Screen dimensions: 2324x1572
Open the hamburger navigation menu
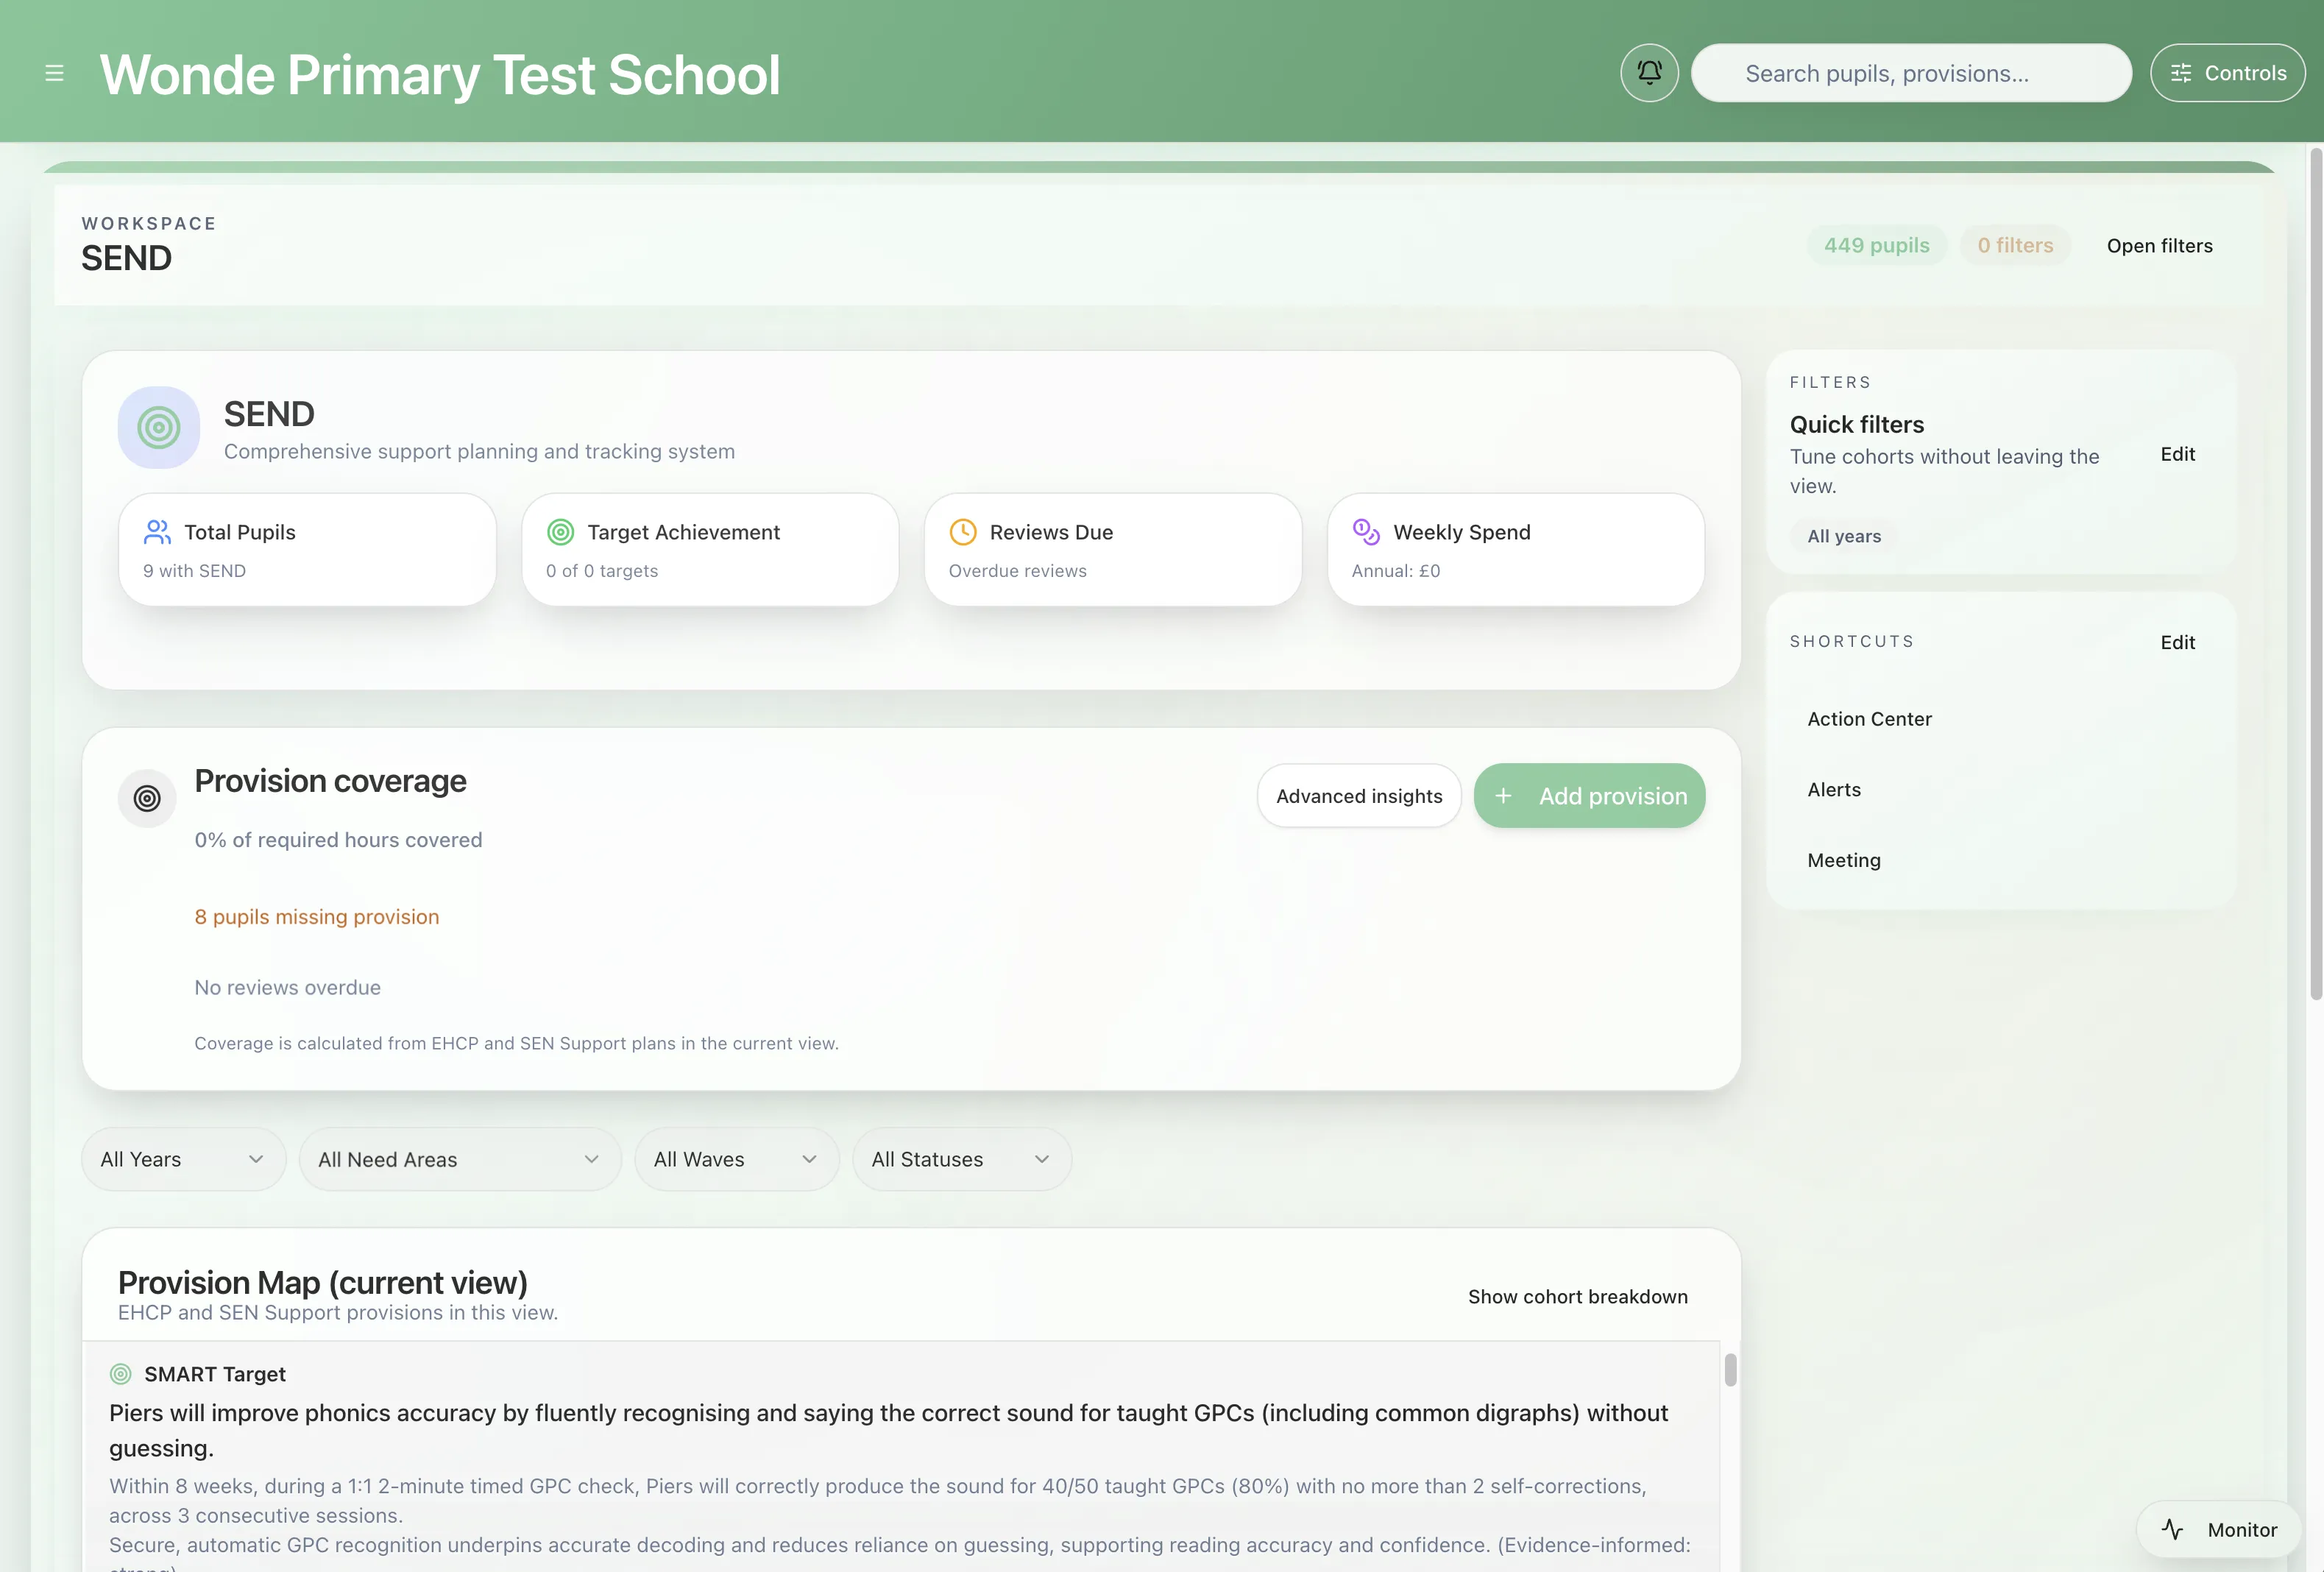point(55,73)
